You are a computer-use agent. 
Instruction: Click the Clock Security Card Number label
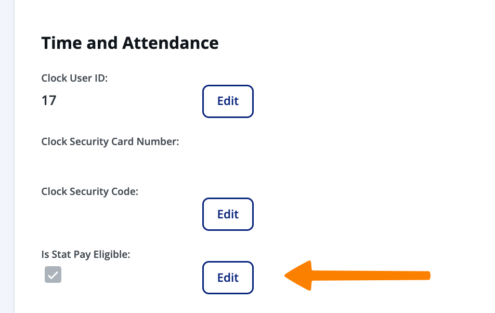[110, 141]
